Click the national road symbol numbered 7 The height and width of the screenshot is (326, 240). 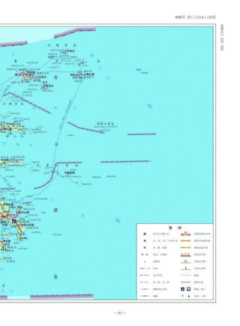click(x=185, y=254)
